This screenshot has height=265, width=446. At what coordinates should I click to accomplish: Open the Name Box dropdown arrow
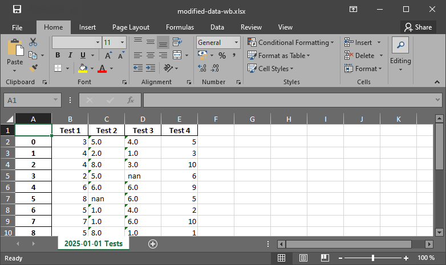coord(55,100)
